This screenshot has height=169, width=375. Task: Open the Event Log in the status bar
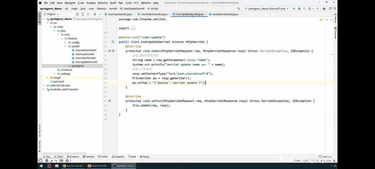coord(325,157)
